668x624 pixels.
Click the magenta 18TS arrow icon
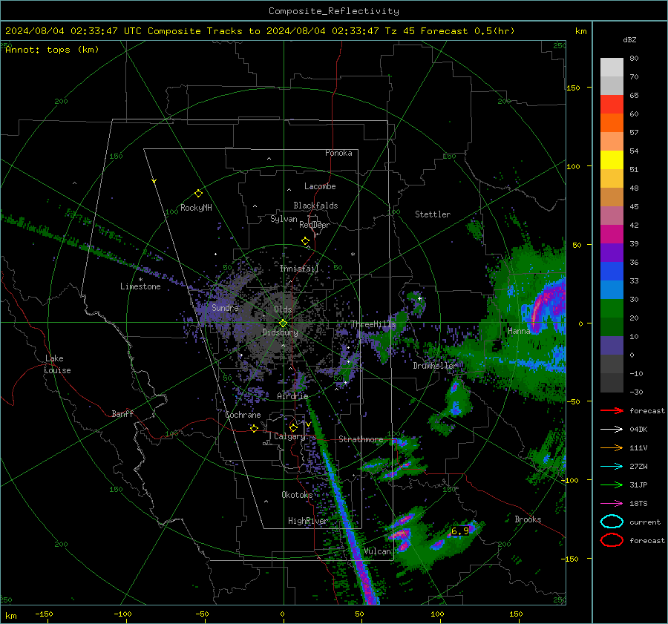pyautogui.click(x=612, y=504)
